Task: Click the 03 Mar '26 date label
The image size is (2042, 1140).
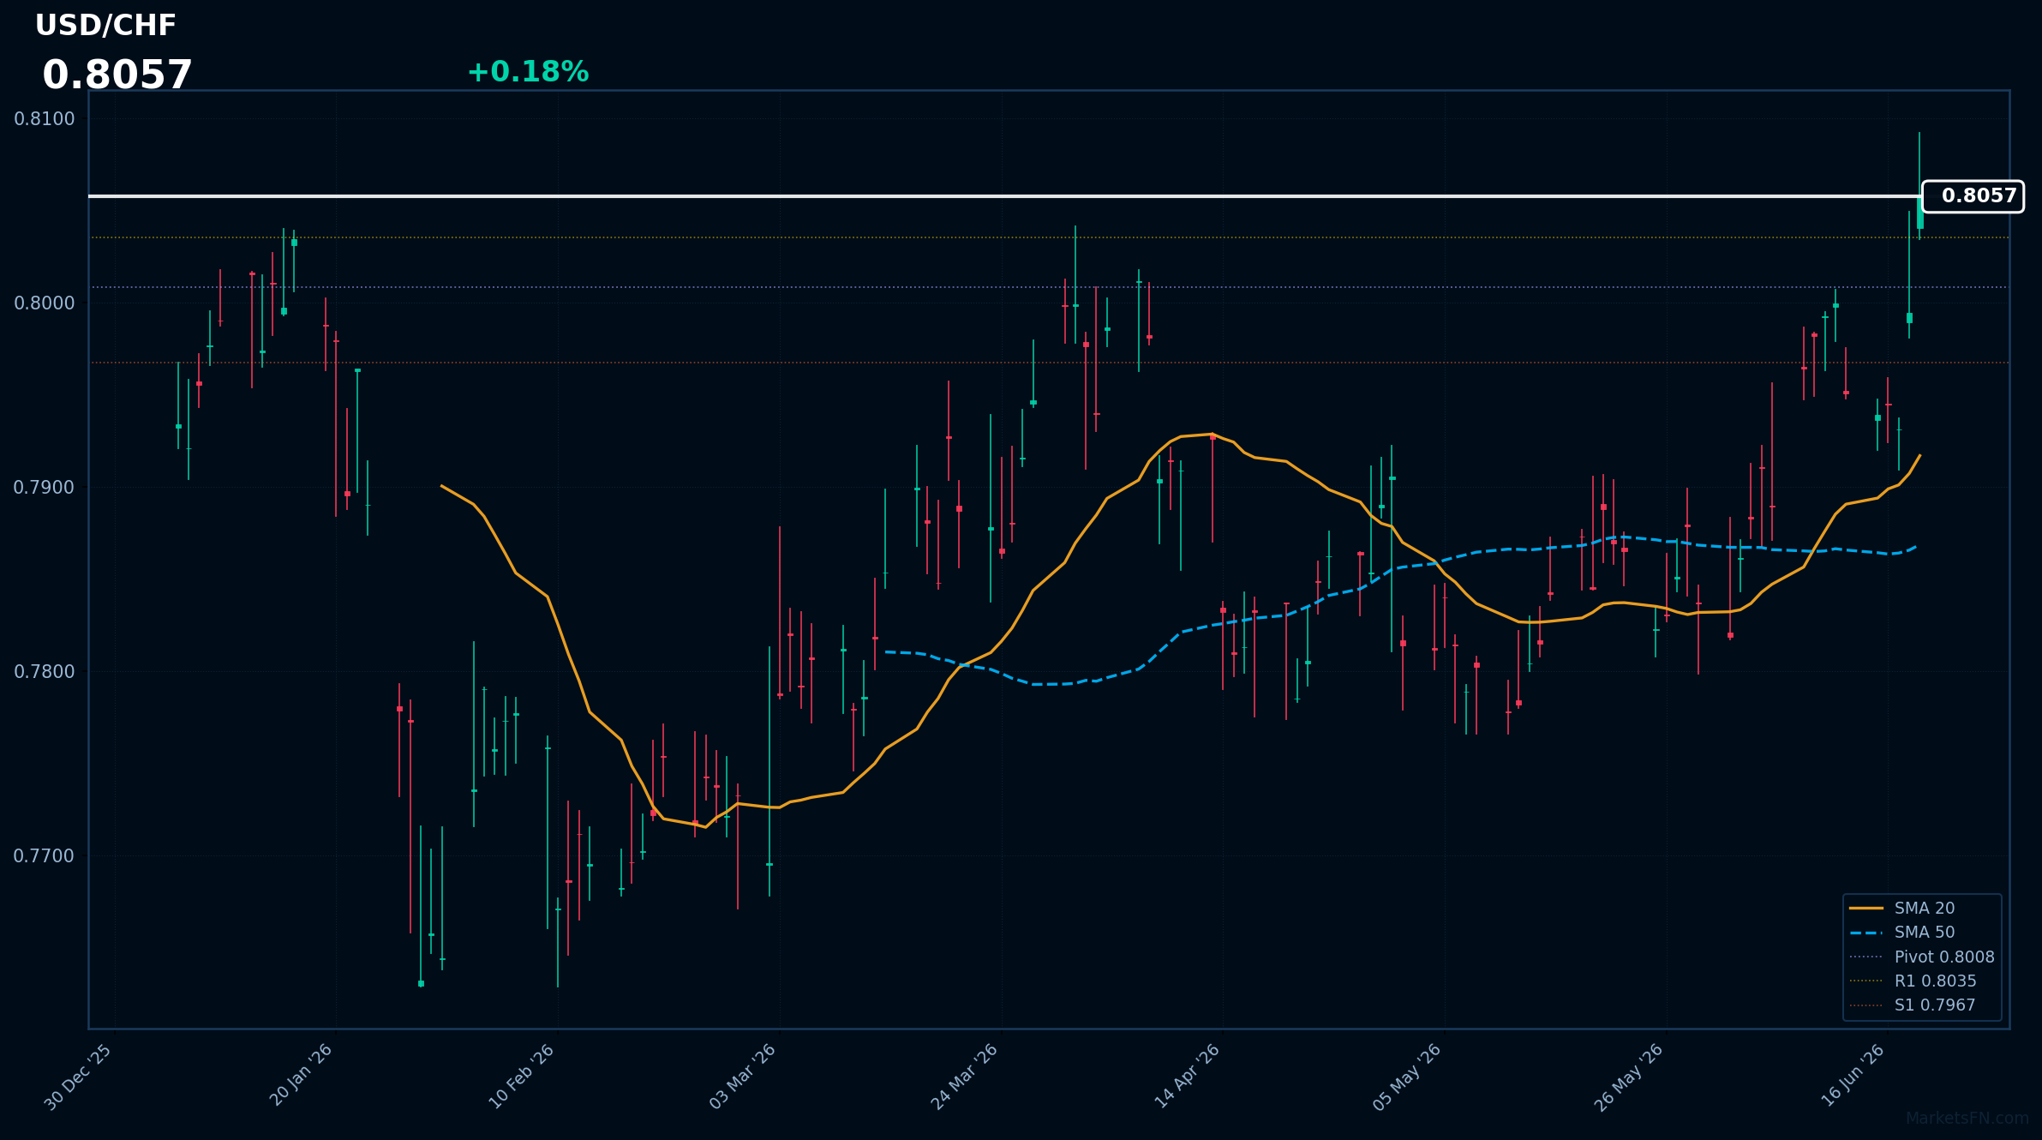Action: (743, 1077)
